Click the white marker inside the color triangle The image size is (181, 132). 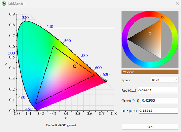tap(150, 33)
